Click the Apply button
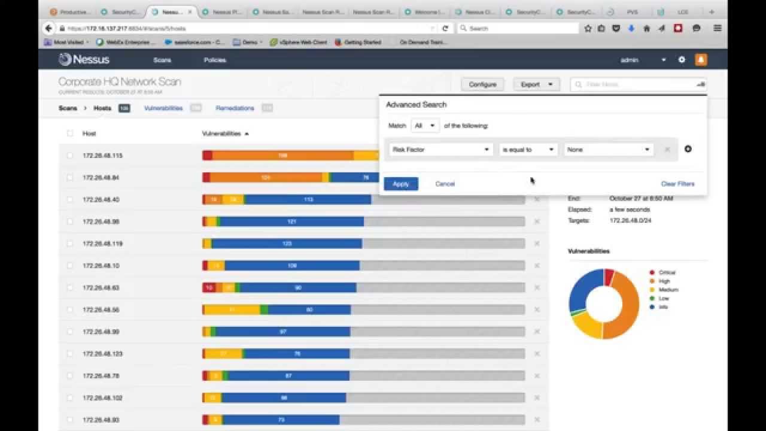The image size is (766, 431). pyautogui.click(x=401, y=184)
